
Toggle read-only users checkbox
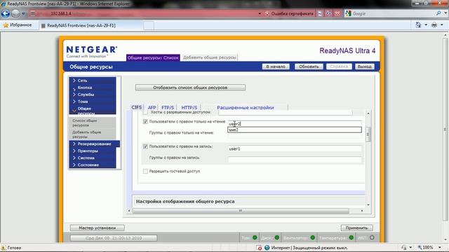click(x=145, y=121)
